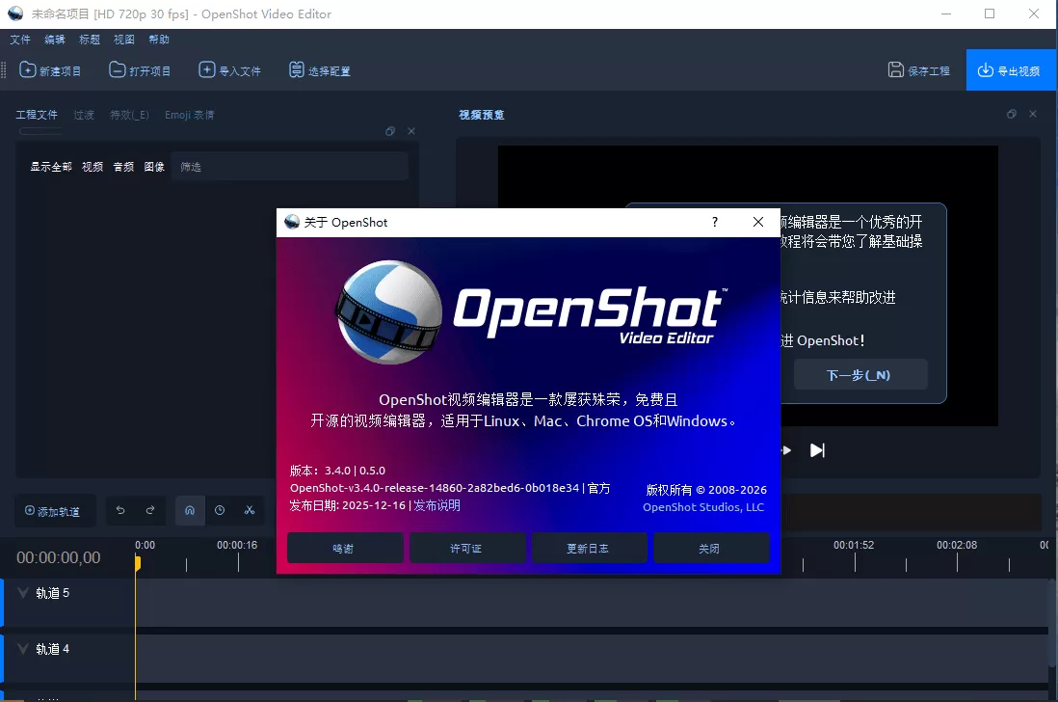Filter project files by 视频
The width and height of the screenshot is (1058, 702).
click(x=93, y=167)
